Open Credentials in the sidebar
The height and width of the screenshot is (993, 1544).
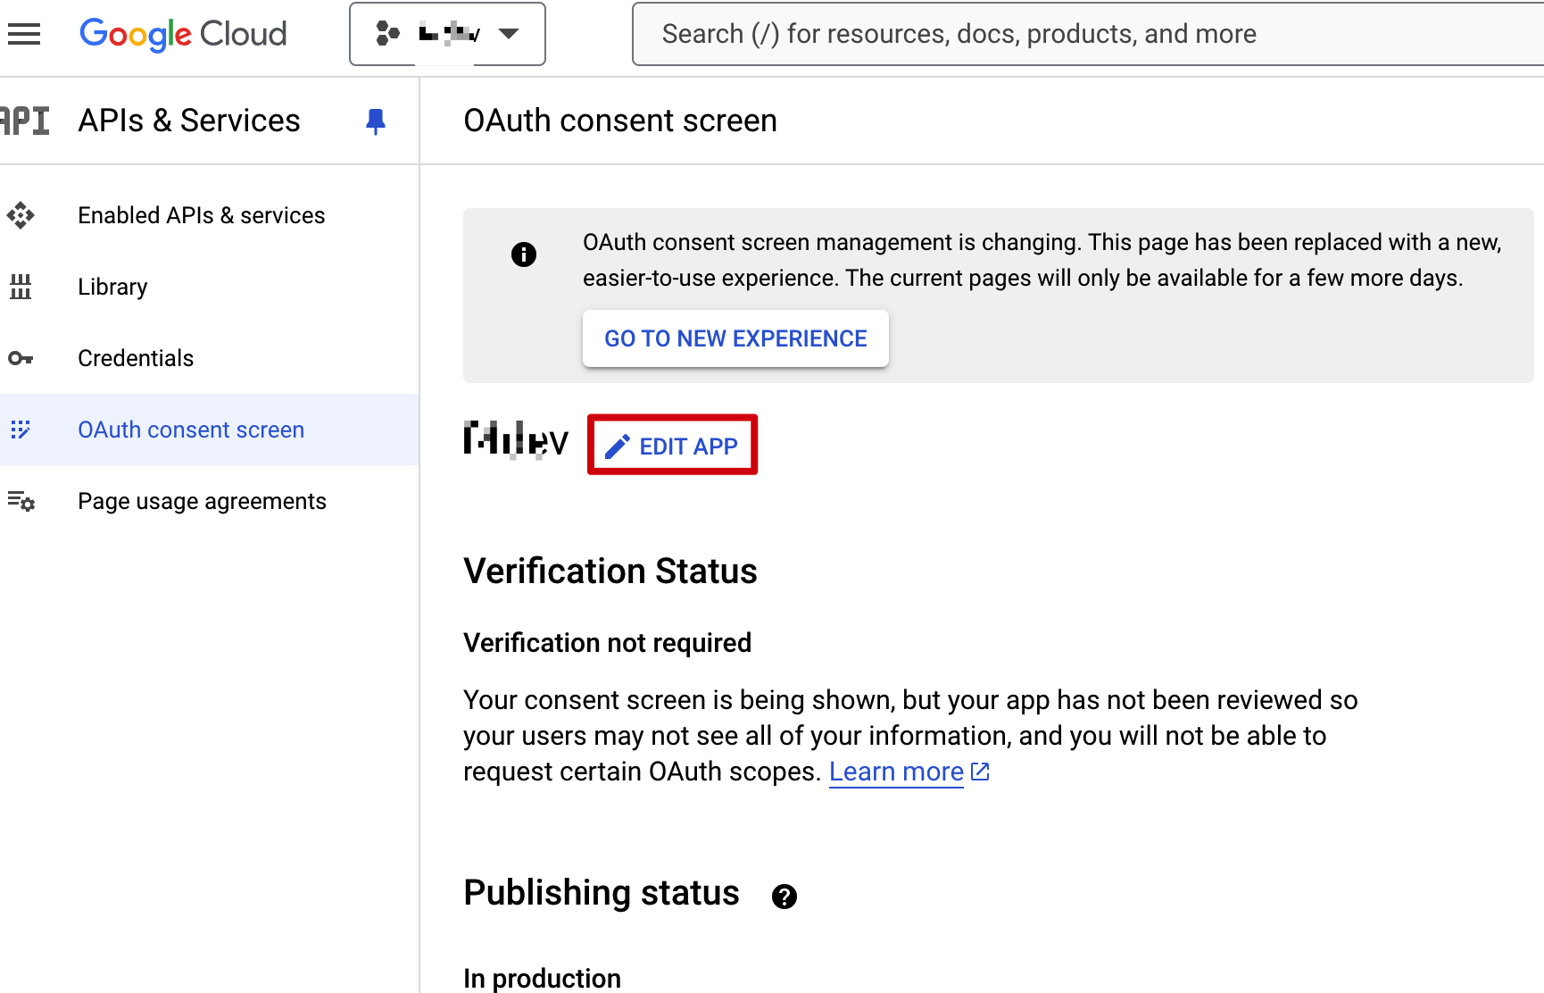[x=136, y=358]
